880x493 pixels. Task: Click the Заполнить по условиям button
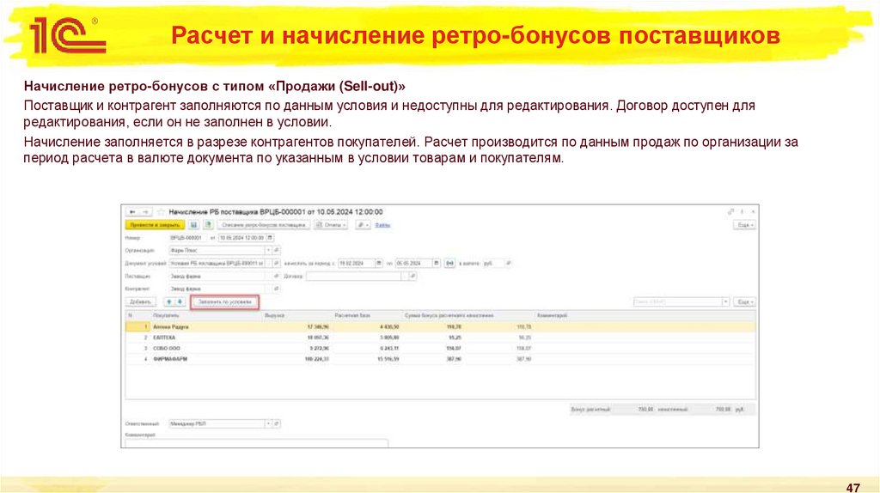click(x=224, y=301)
